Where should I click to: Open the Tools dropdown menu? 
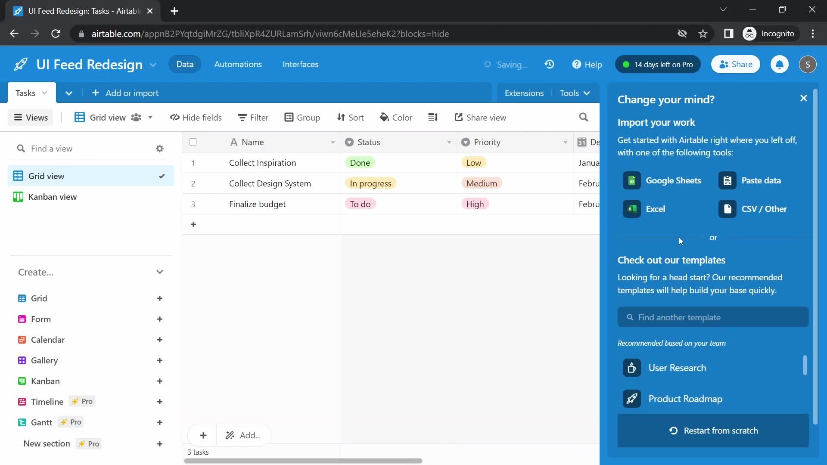click(x=574, y=93)
